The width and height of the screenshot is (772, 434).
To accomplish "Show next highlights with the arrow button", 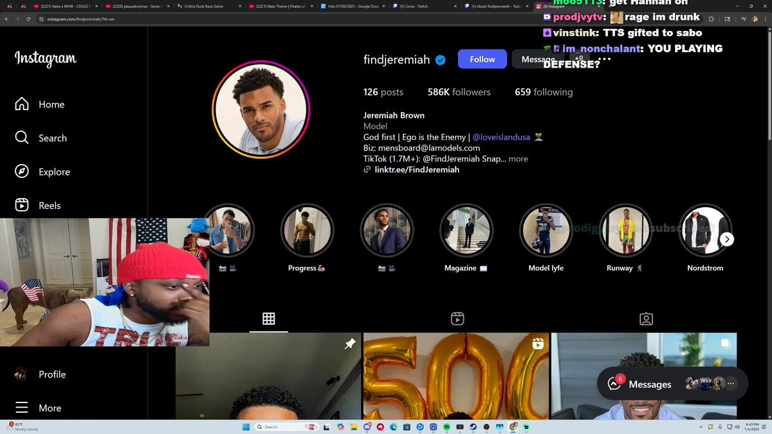I will click(726, 239).
